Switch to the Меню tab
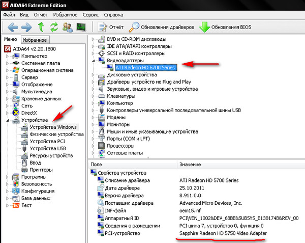Viewport: 305px width, 243px height. (x=11, y=39)
